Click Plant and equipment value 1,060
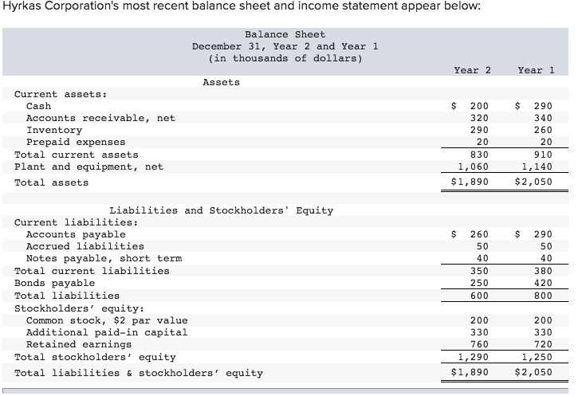The image size is (578, 396). pos(473,167)
